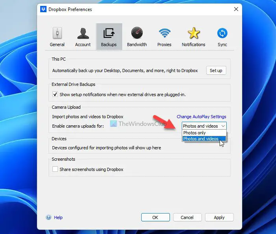Screen dimensions: 276x234
Task: Uncheck external drive setup notifications checkbox
Action: coord(55,95)
